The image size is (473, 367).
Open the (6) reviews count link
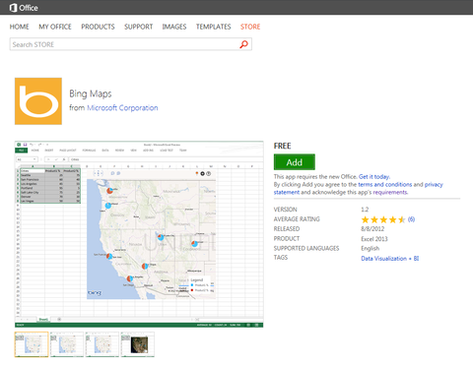click(x=411, y=219)
